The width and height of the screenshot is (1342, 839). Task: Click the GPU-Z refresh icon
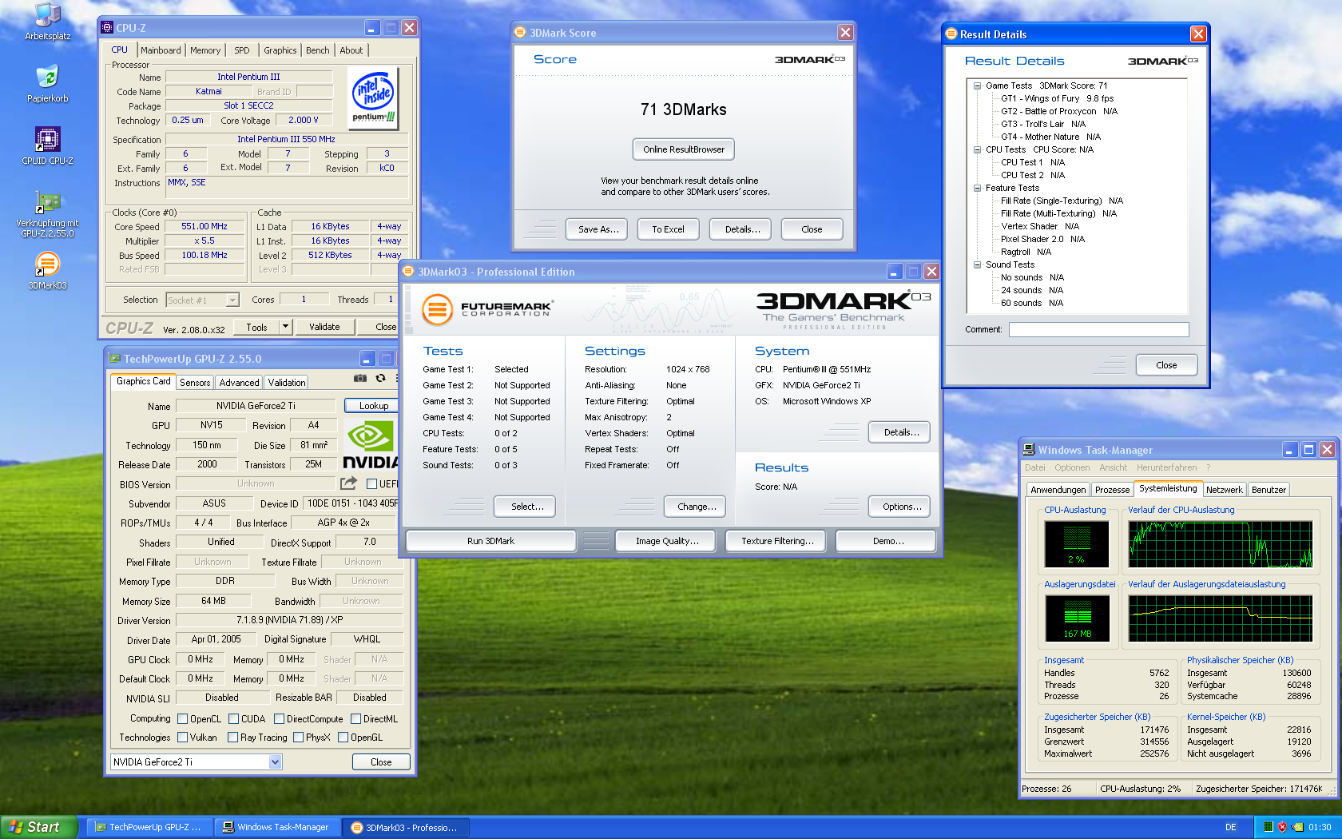pyautogui.click(x=380, y=378)
